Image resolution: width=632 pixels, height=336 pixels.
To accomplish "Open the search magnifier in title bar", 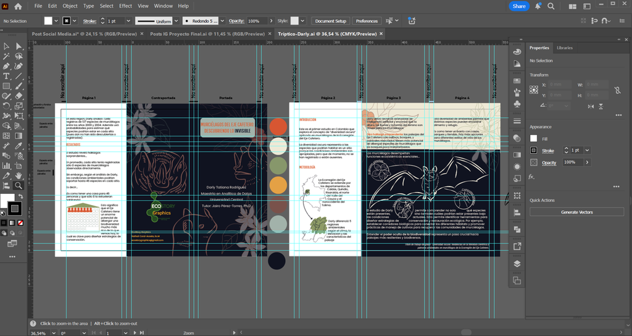I will pos(551,6).
